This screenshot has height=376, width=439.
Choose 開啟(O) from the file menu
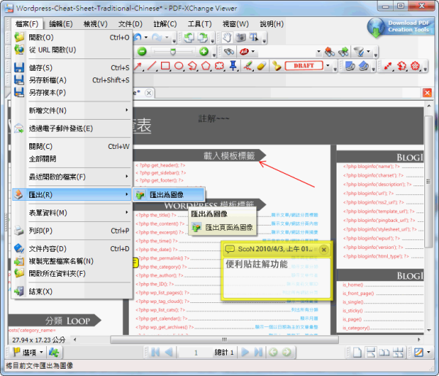[72, 37]
